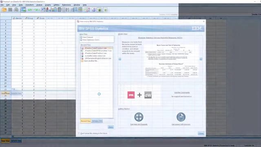Open the Data menu
The image size is (261, 147).
click(21, 5)
